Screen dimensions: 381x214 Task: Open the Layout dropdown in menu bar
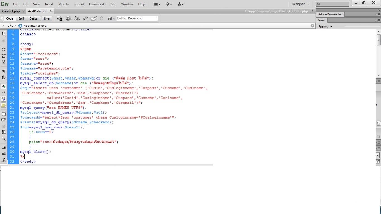157,4
